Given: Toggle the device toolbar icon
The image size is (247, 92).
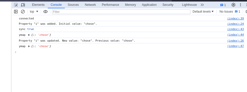Looking at the screenshot, I should (23, 5).
